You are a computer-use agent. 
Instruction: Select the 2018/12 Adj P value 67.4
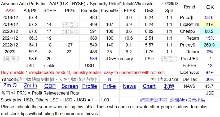tap(30, 17)
